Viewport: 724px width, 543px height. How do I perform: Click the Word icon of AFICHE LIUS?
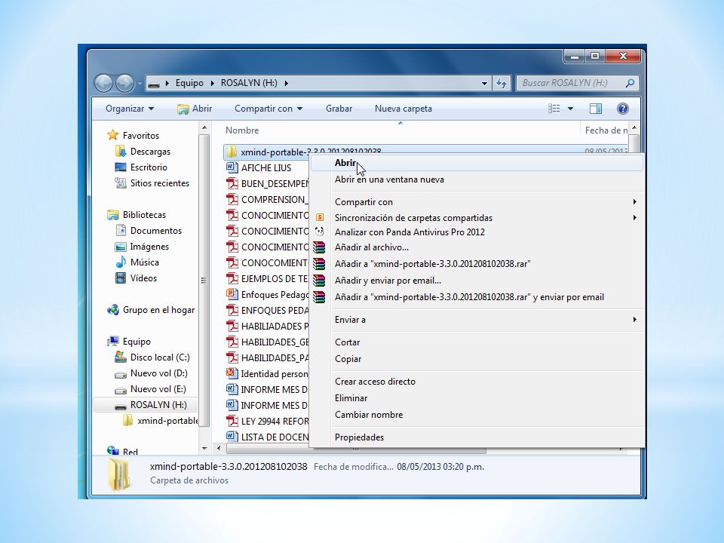(232, 167)
